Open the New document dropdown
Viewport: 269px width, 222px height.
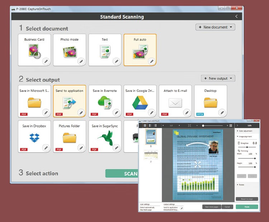[215, 27]
